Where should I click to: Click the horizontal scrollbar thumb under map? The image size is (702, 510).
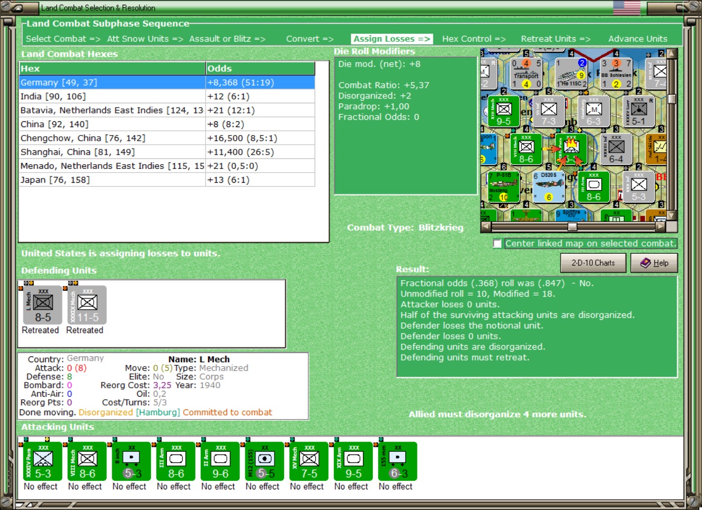(572, 227)
